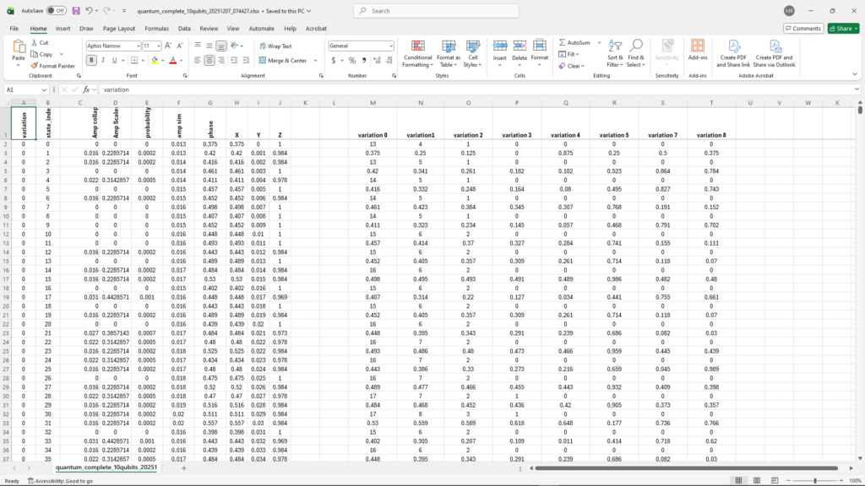Open the Add-ins button

click(698, 50)
